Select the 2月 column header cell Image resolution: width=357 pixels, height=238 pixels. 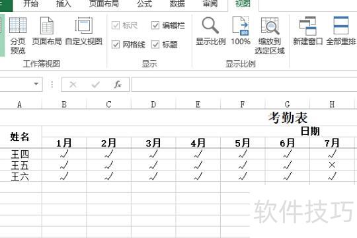pyautogui.click(x=109, y=143)
